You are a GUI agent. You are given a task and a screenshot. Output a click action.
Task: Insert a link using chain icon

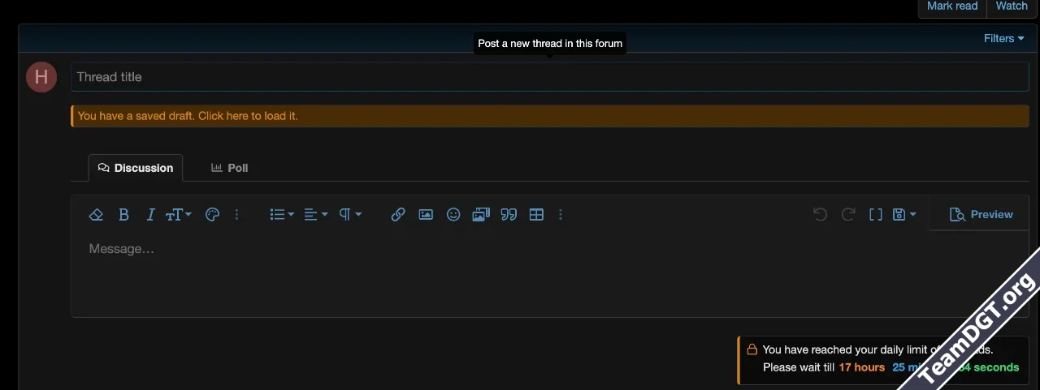point(398,215)
